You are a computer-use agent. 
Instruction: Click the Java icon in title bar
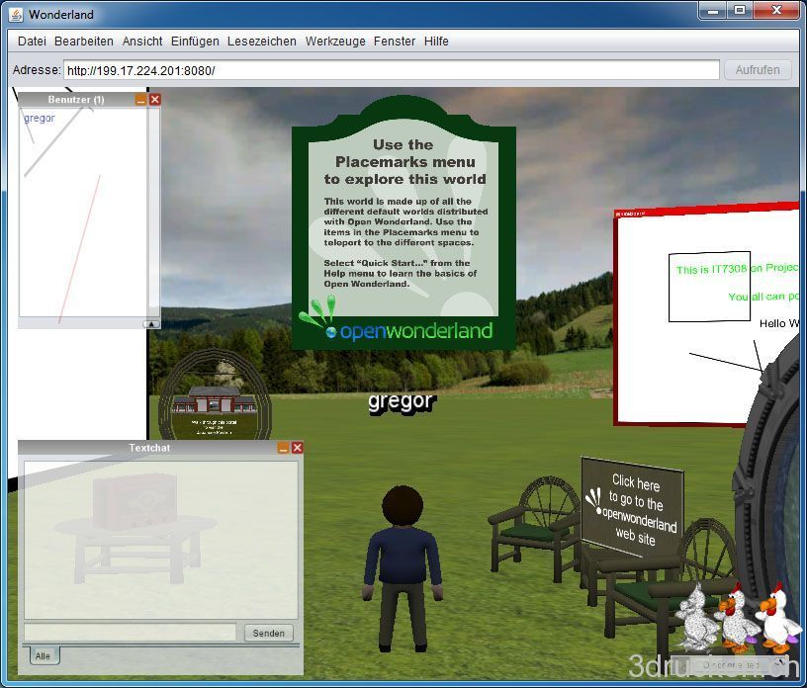click(16, 15)
